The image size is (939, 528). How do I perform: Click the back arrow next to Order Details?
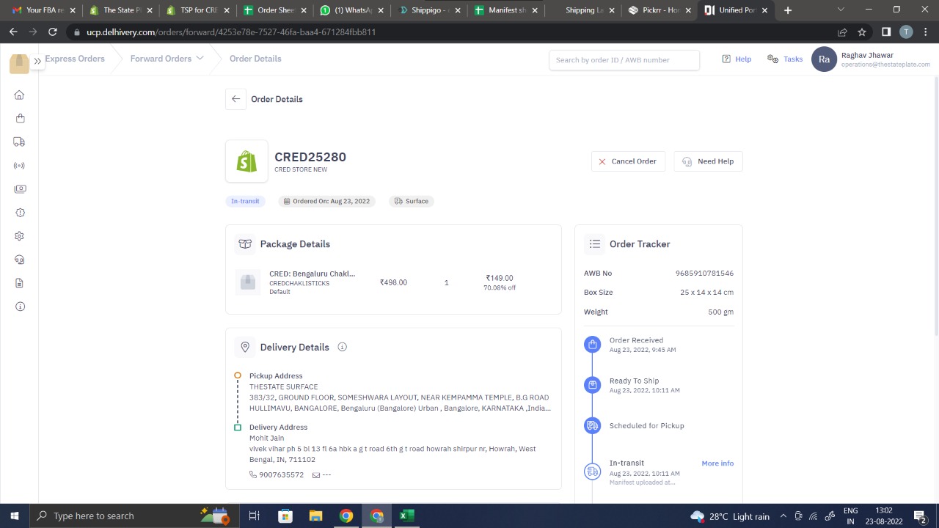click(x=235, y=99)
